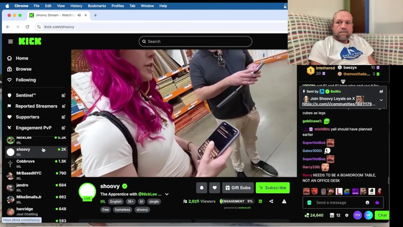
Task: Hide the pinned message with the eye-slash icon
Action: (381, 91)
